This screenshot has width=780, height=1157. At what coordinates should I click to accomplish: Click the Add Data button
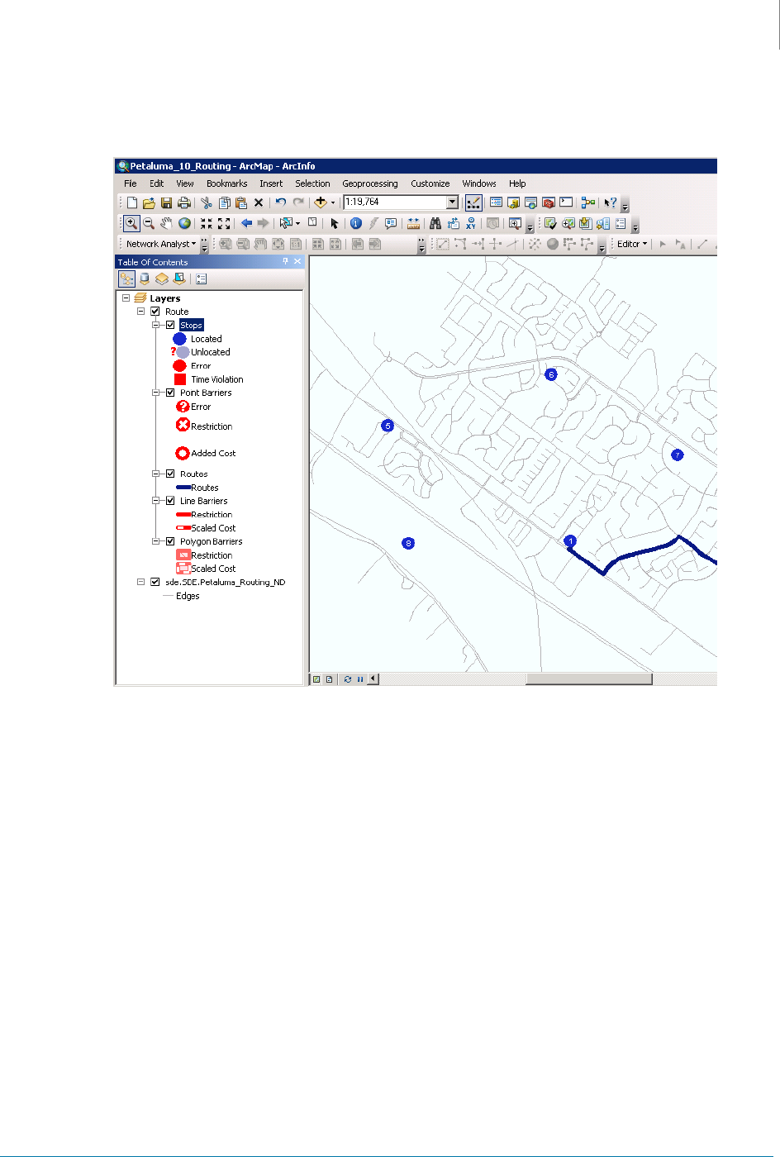pos(321,202)
